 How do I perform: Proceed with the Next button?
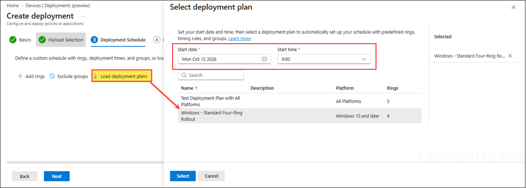click(x=57, y=177)
